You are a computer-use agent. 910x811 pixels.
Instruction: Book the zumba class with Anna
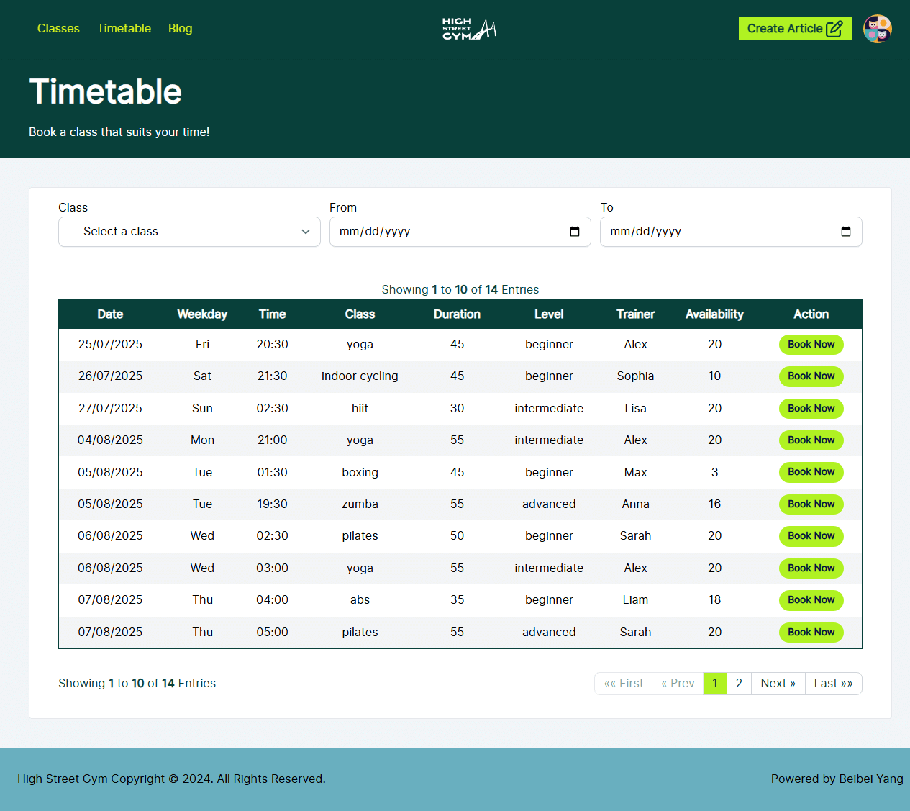(x=811, y=504)
